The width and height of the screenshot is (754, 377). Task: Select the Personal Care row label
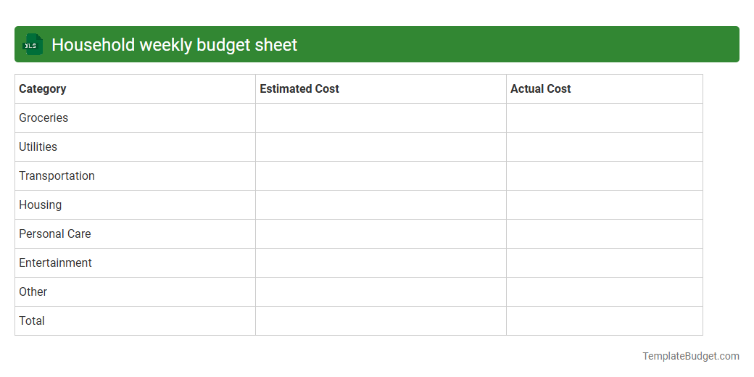click(x=55, y=233)
